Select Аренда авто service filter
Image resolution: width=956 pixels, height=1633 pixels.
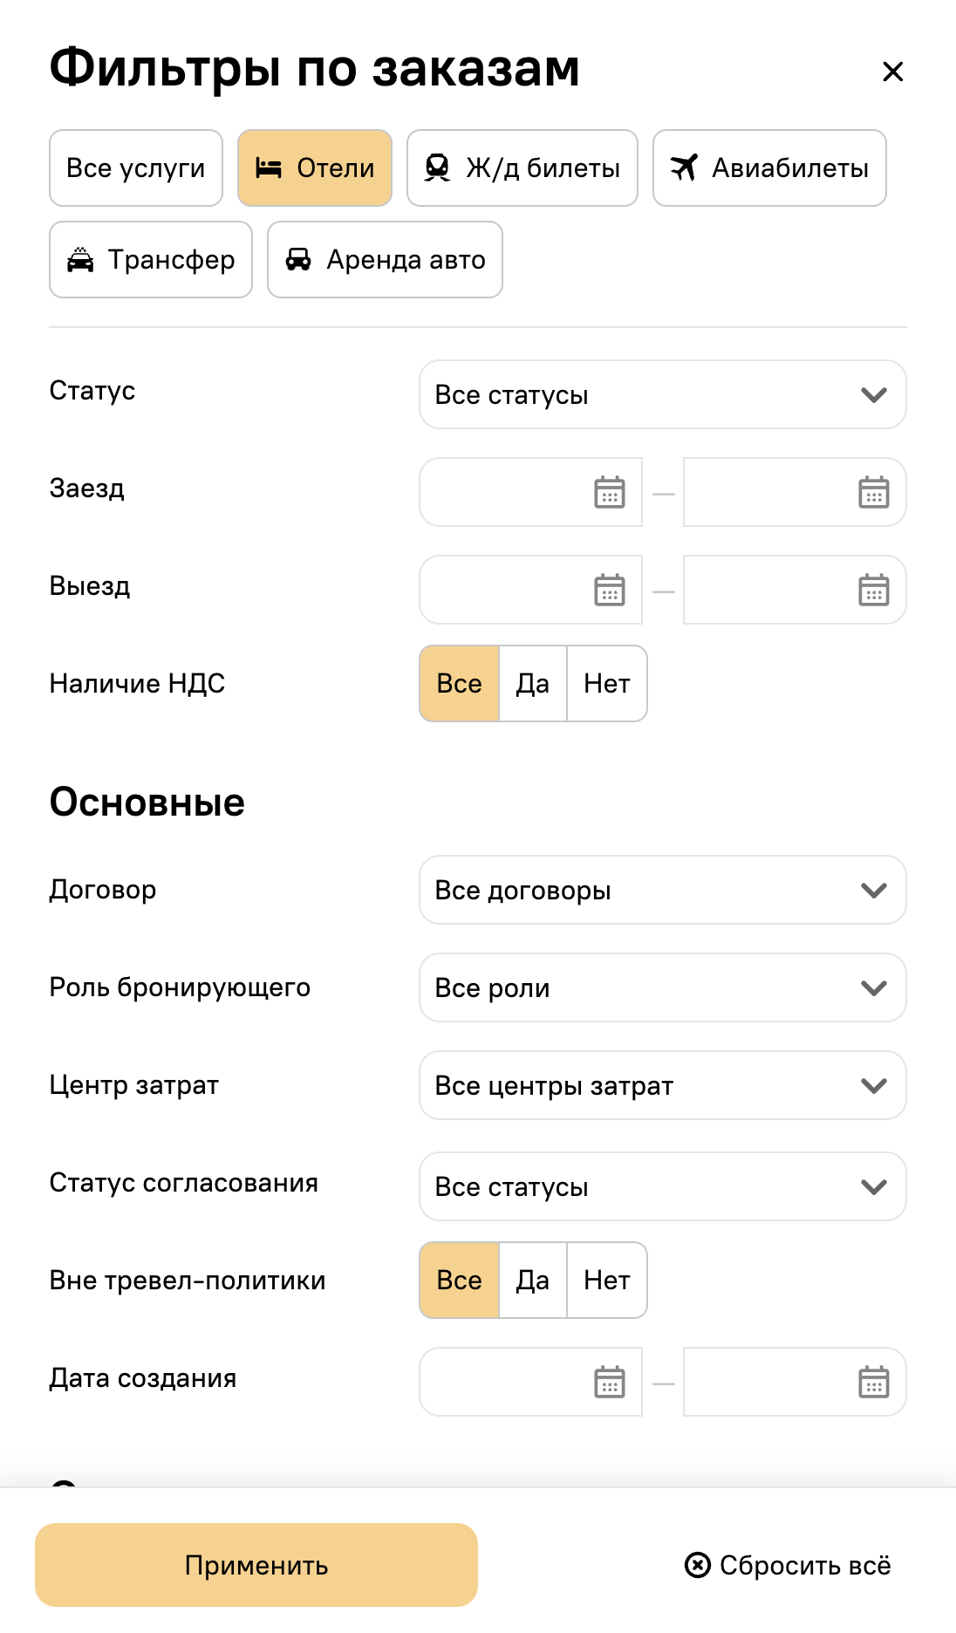tap(385, 260)
